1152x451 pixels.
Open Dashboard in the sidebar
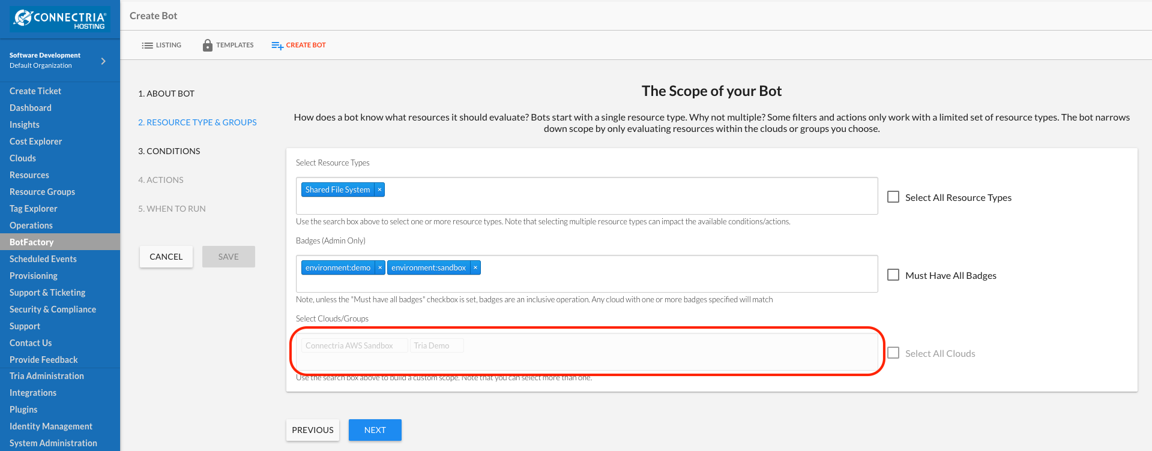pyautogui.click(x=31, y=108)
